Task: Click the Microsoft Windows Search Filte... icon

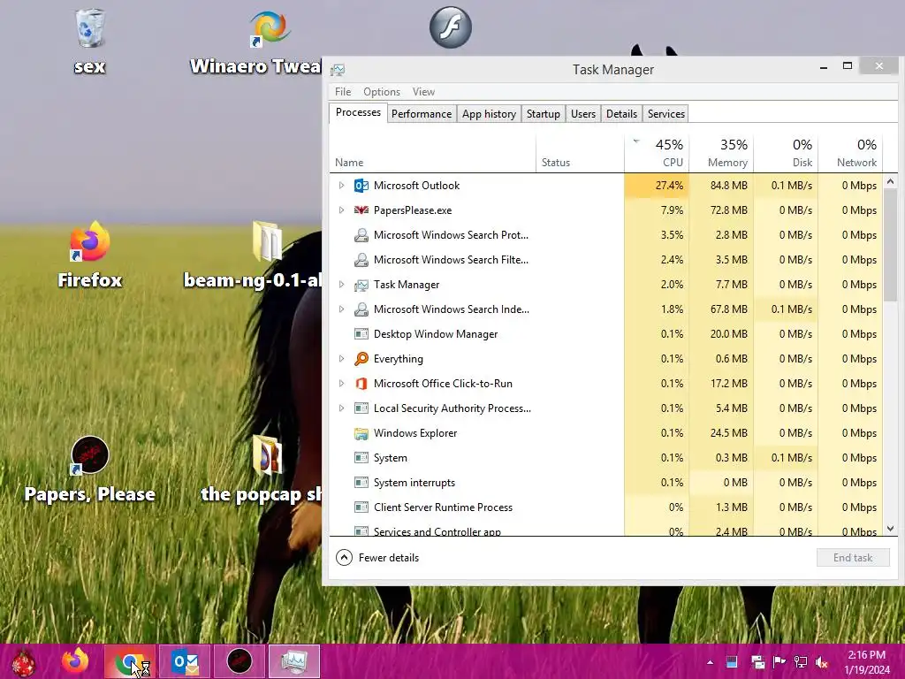Action: pos(361,260)
